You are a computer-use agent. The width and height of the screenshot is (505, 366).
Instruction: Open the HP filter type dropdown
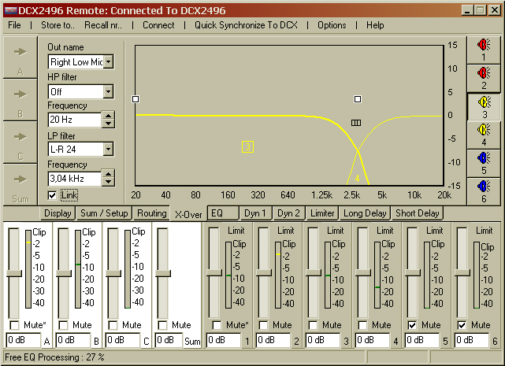[109, 92]
